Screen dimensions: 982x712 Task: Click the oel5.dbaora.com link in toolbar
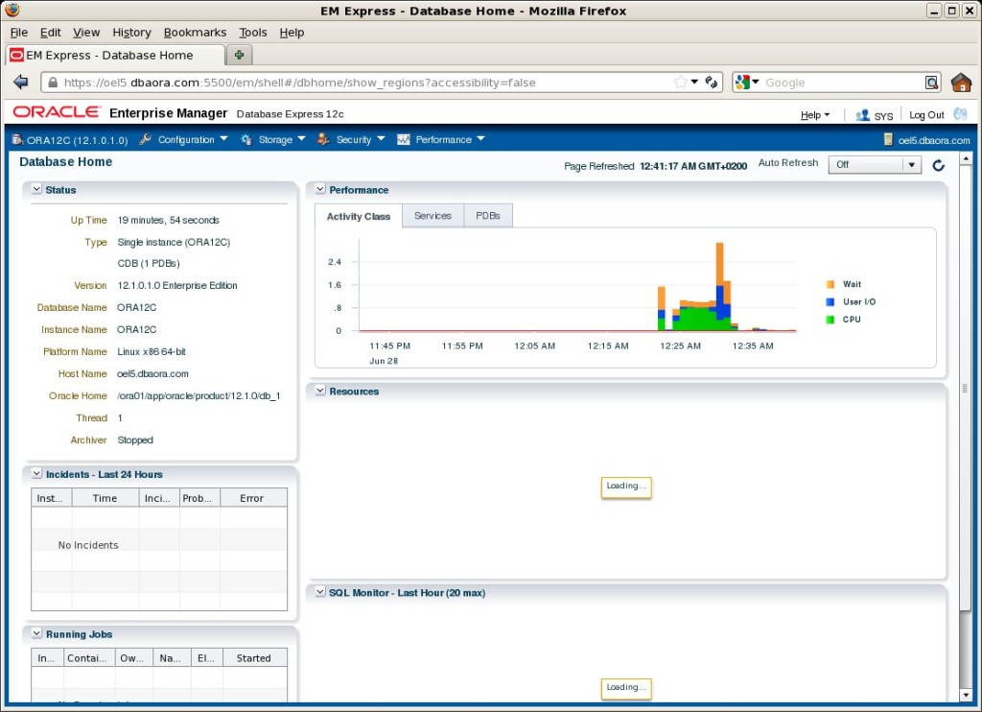click(x=934, y=140)
